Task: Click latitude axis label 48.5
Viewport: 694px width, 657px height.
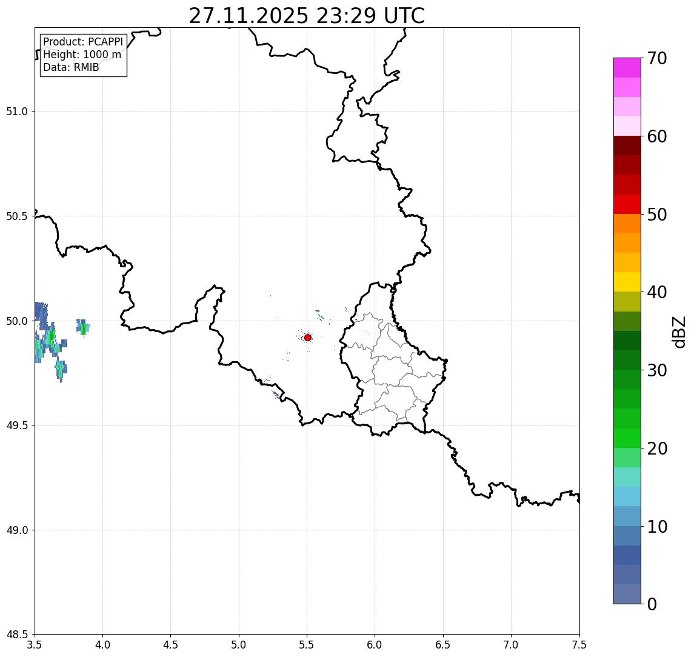Action: pyautogui.click(x=17, y=635)
